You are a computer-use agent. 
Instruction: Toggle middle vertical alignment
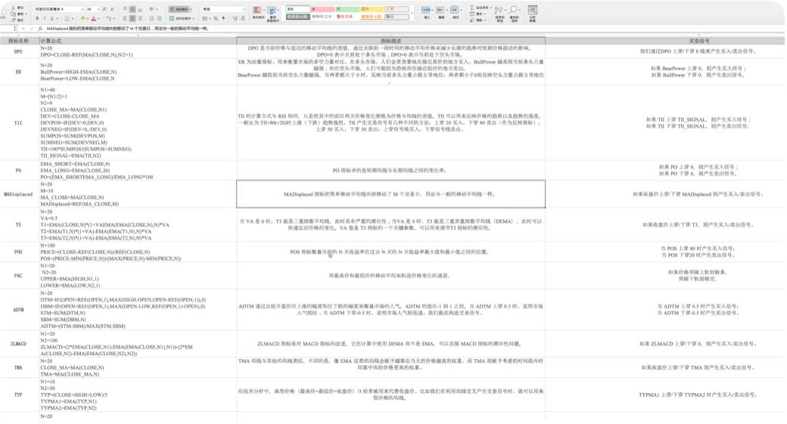pos(132,9)
